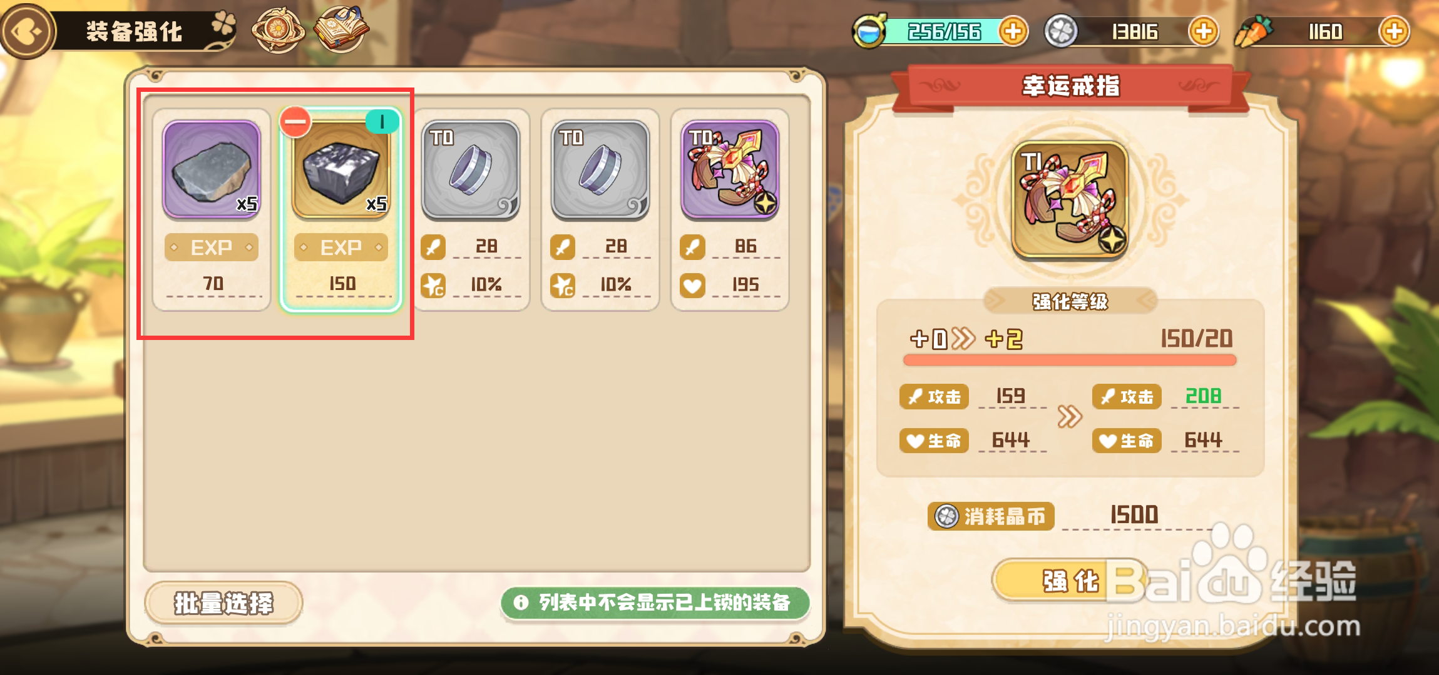Screen dimensions: 1439x675
Task: Go back with the heart arrow button
Action: [x=27, y=31]
